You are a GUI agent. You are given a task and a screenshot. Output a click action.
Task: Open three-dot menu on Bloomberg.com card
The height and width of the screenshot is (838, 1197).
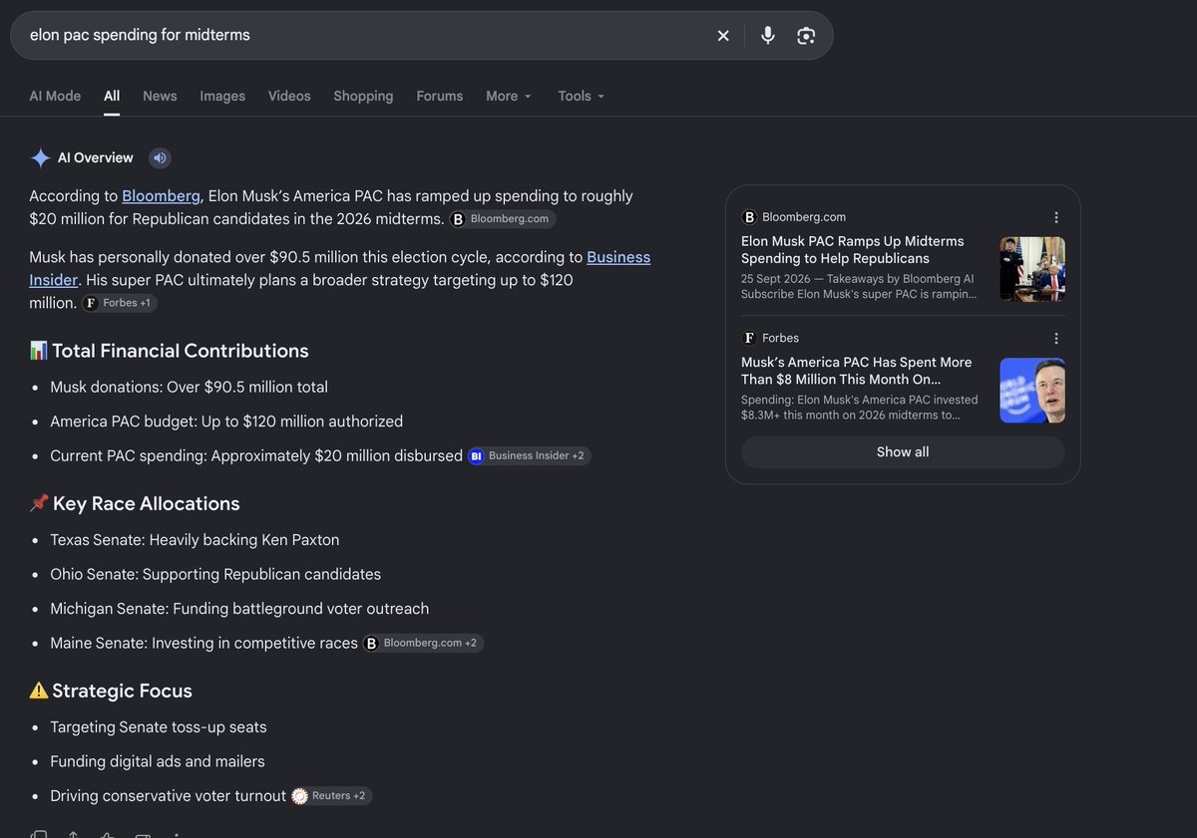1056,217
